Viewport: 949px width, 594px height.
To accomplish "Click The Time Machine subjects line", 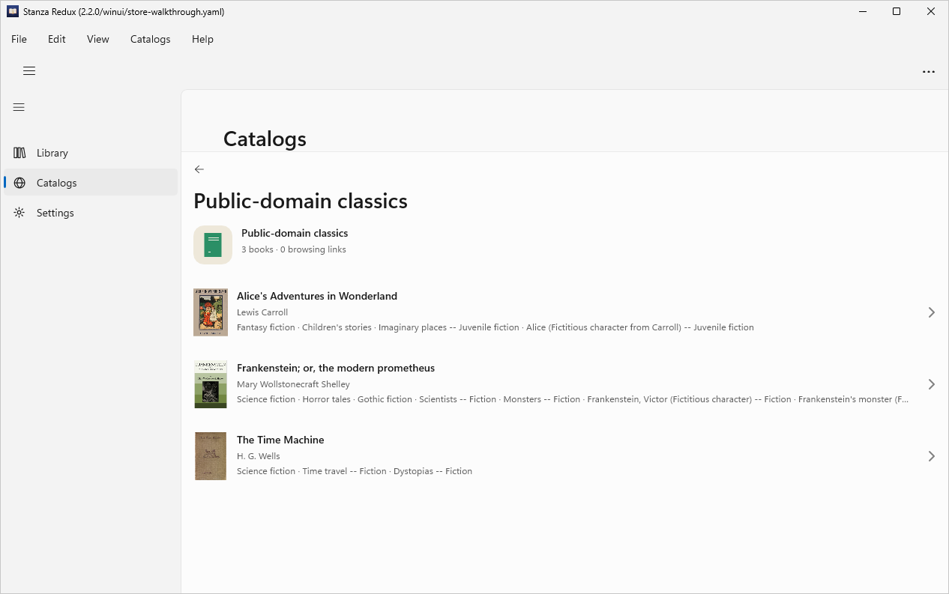I will (355, 471).
